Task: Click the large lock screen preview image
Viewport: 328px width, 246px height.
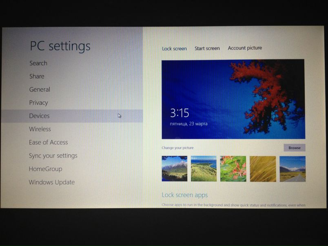Action: (233, 99)
